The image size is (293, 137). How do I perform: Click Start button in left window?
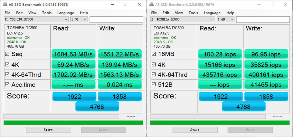(x=48, y=130)
